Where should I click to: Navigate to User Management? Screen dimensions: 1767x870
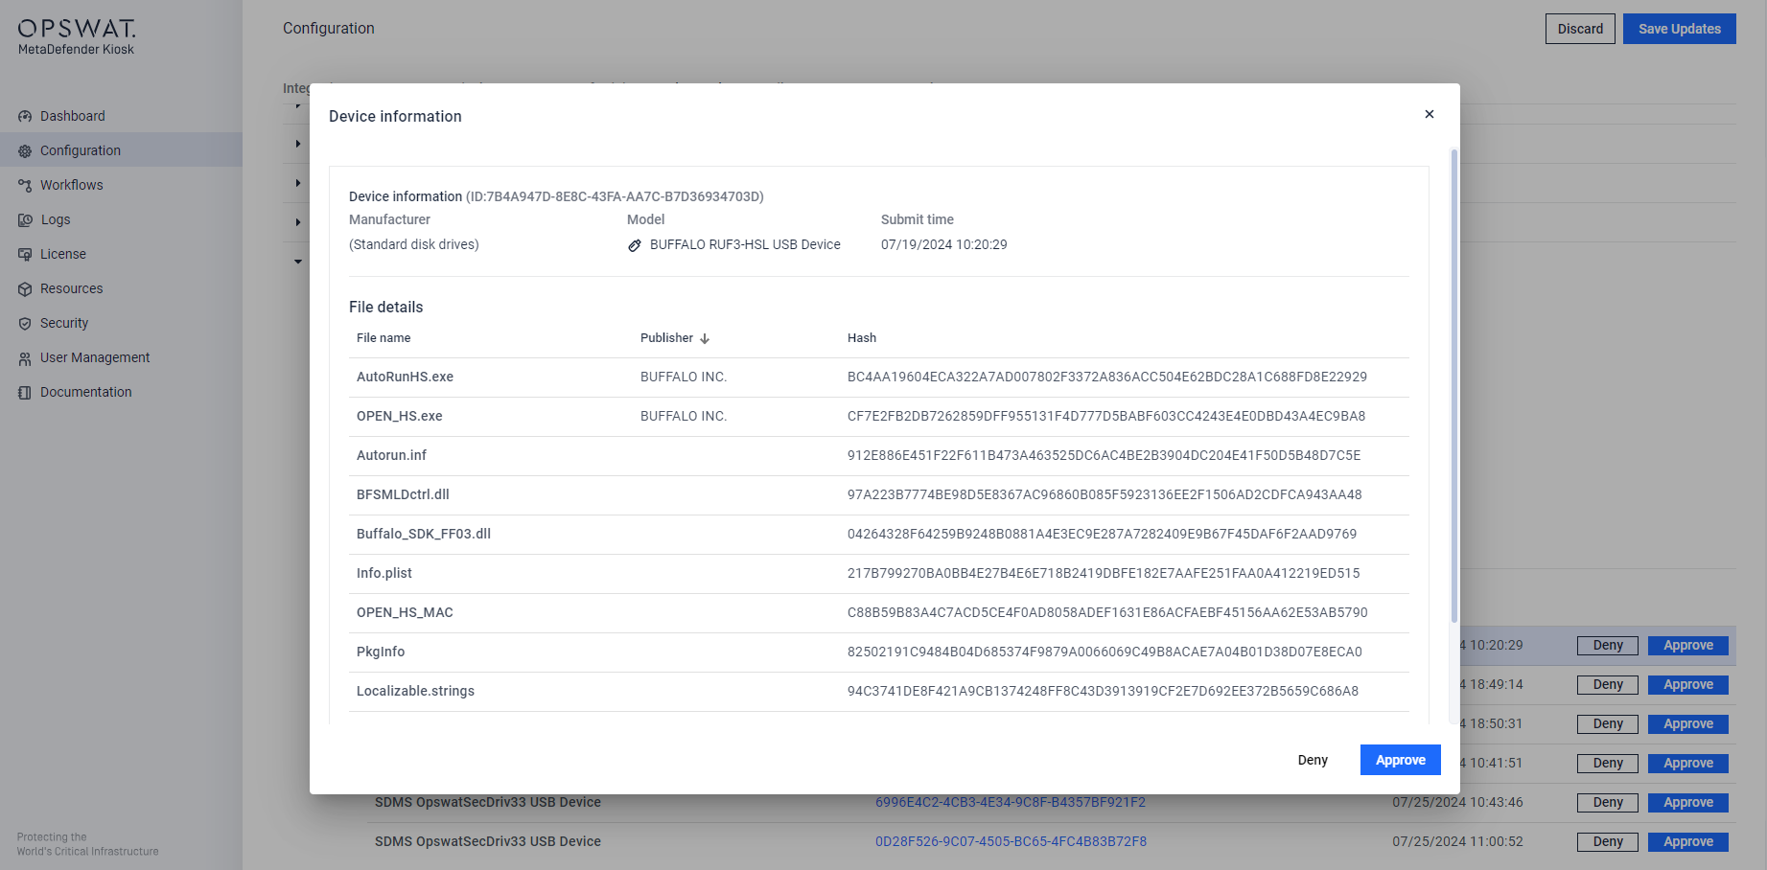click(95, 357)
